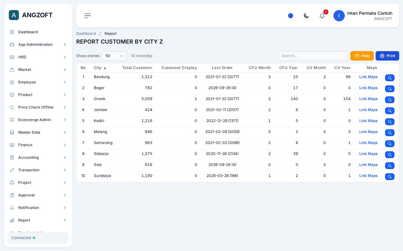Click the blue theme color dot
This screenshot has height=251, width=403.
click(x=291, y=16)
